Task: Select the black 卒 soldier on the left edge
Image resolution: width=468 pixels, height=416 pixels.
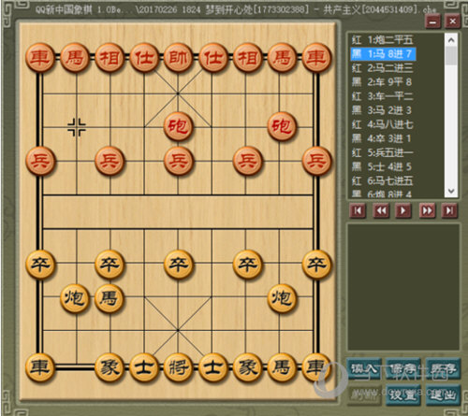Action: pos(40,265)
